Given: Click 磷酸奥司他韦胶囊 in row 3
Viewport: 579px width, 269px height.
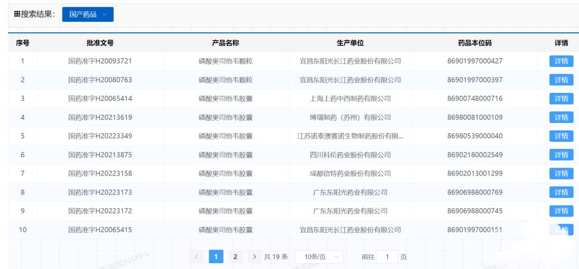Looking at the screenshot, I should pyautogui.click(x=226, y=99).
